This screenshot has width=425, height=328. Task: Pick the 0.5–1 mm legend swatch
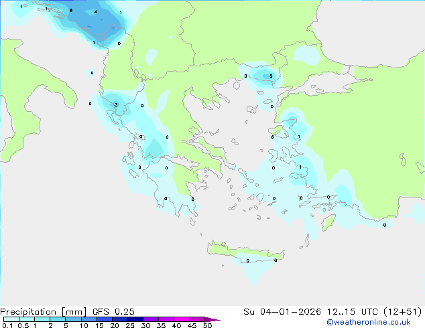[27, 319]
